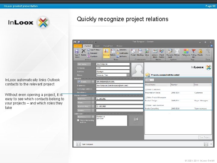Open Outlook Help question mark icon
Viewport: 217px width, 163px height.
pyautogui.click(x=212, y=46)
